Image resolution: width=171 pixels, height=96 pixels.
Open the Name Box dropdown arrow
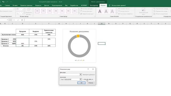pyautogui.click(x=7, y=20)
